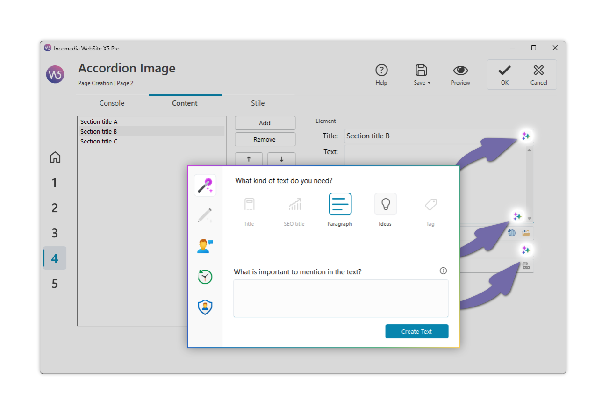The width and height of the screenshot is (602, 414).
Task: Open the person chat icon in sidebar
Action: coord(205,246)
